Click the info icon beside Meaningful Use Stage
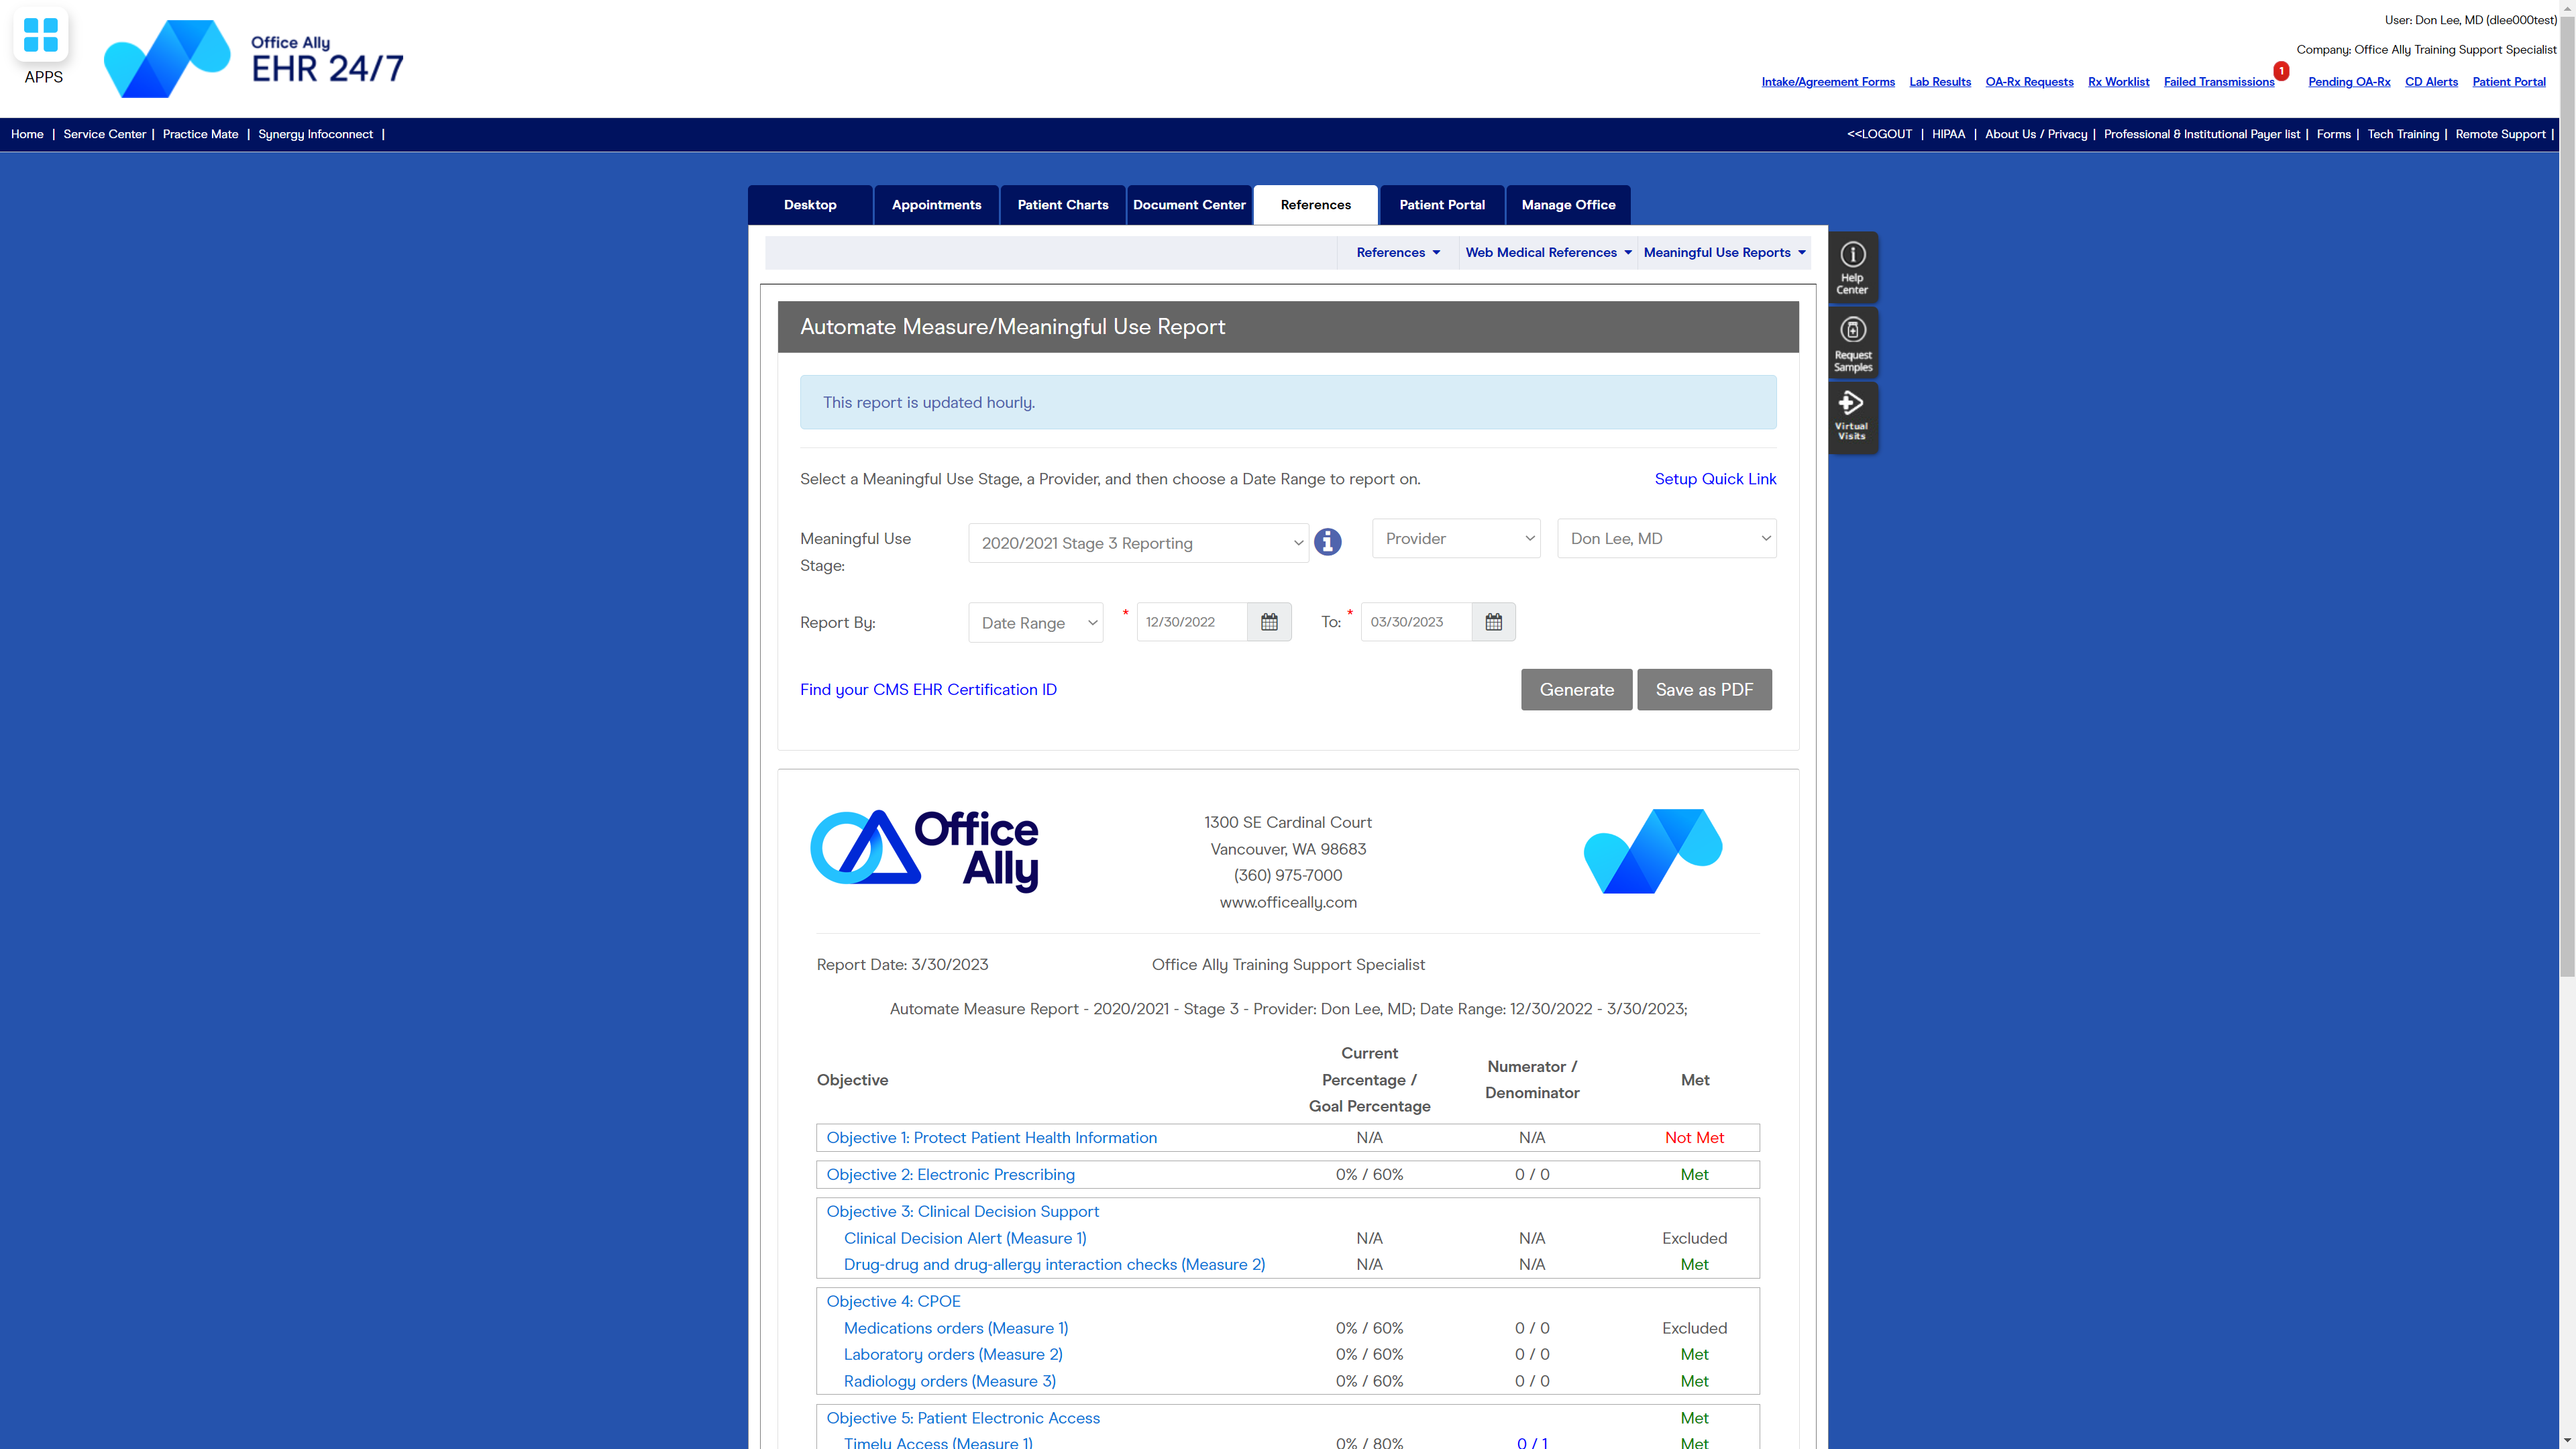 (x=1328, y=541)
